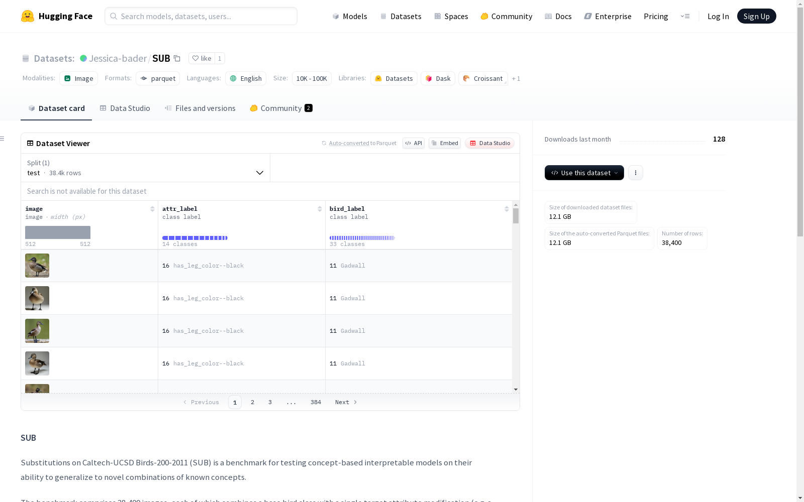Screen dimensions: 804x502
Task: Go to page 3 of viewer
Action: click(270, 402)
